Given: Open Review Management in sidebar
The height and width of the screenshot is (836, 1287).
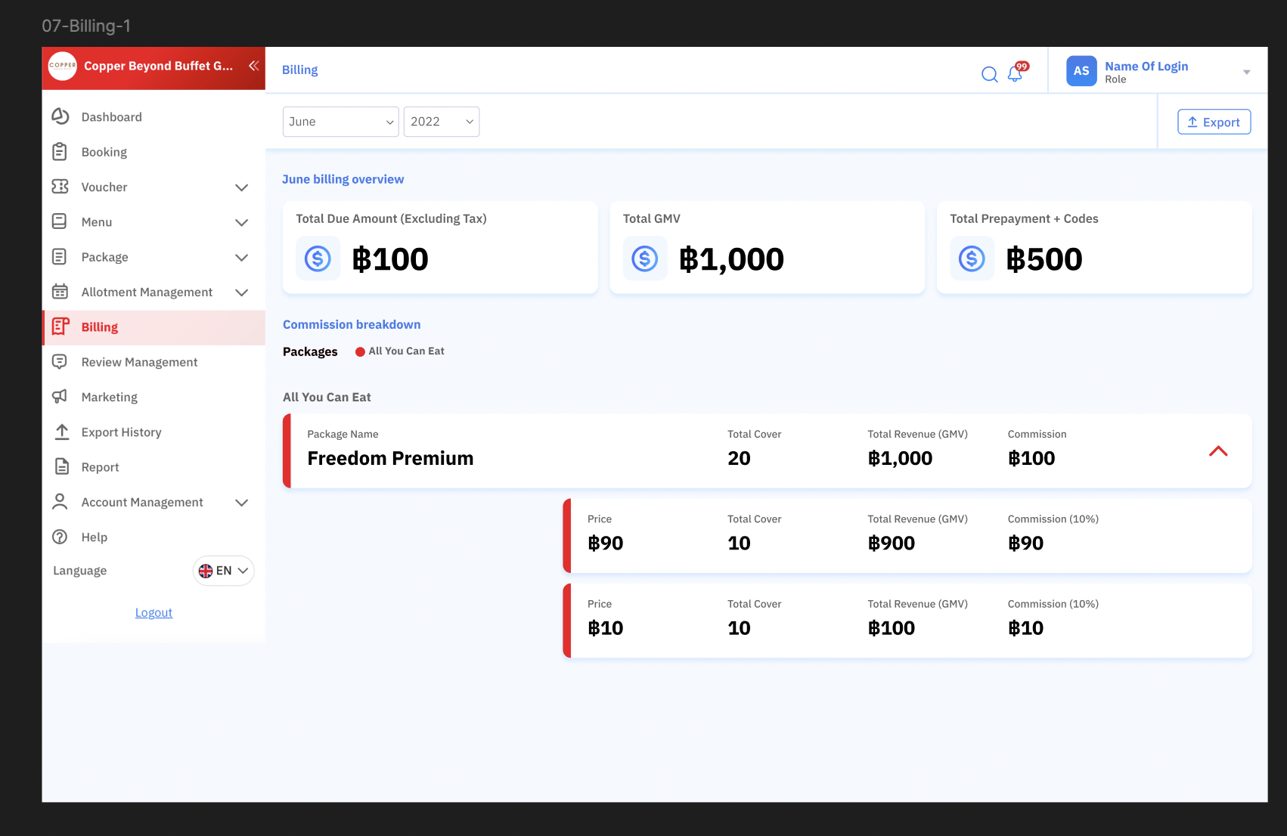Looking at the screenshot, I should (x=139, y=362).
